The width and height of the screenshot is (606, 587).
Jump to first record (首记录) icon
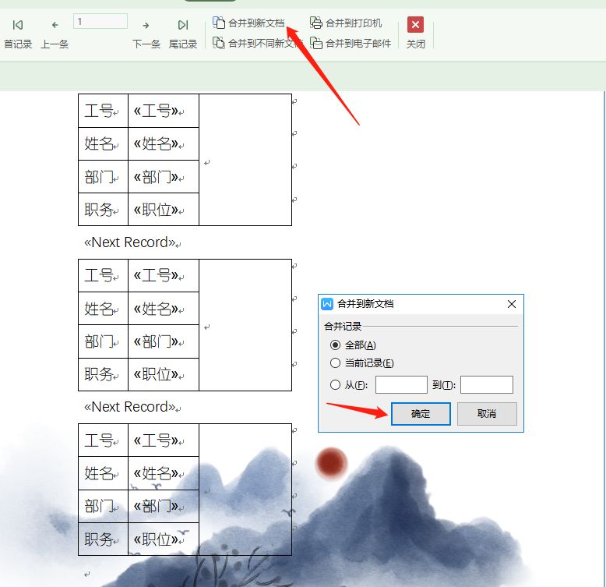click(18, 25)
